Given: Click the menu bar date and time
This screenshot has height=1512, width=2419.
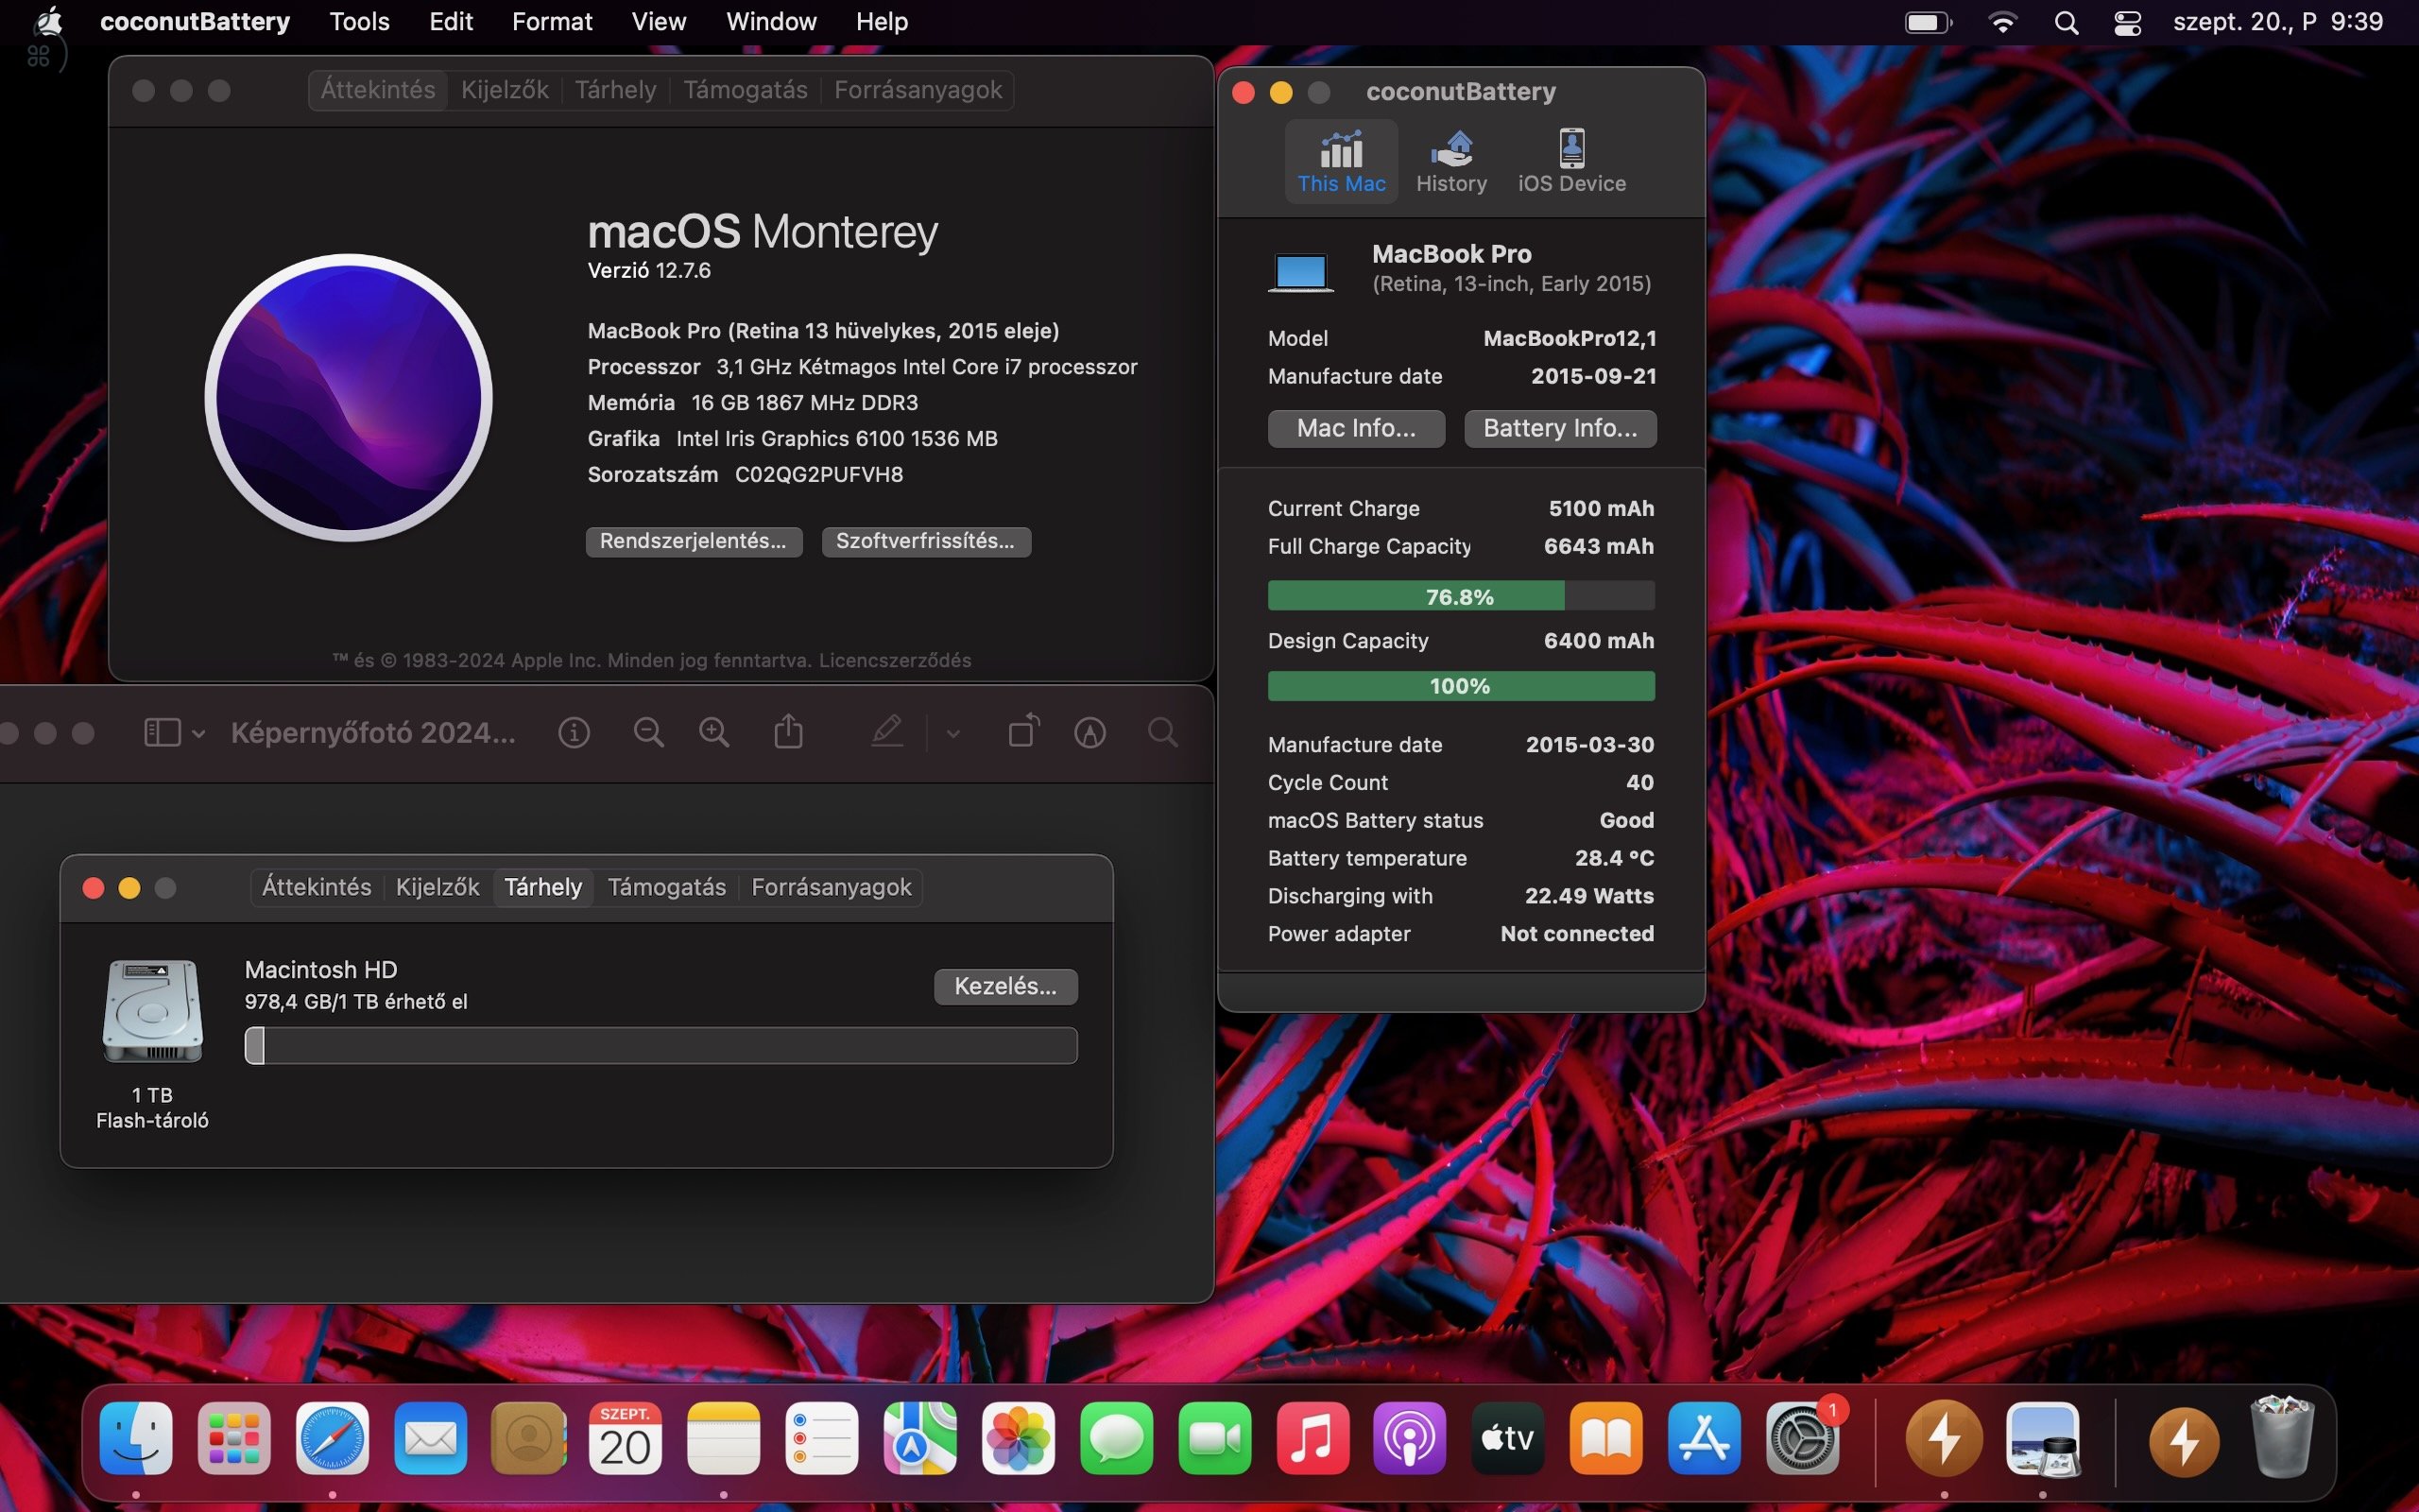Looking at the screenshot, I should 2278,22.
